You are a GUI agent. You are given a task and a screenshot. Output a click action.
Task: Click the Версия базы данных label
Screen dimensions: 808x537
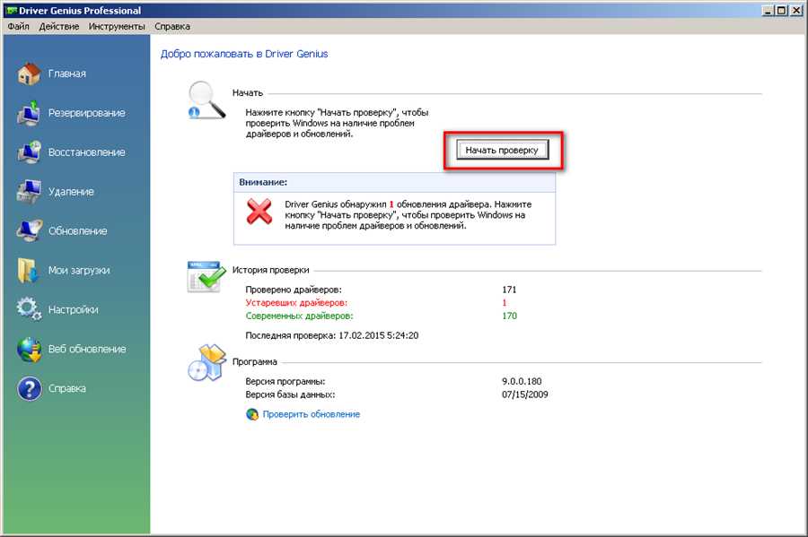(x=290, y=394)
